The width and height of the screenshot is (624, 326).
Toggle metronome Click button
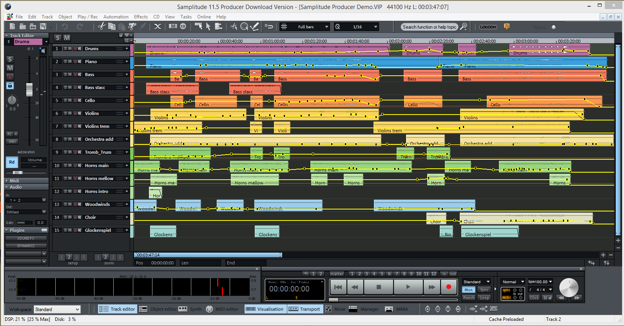point(534,298)
